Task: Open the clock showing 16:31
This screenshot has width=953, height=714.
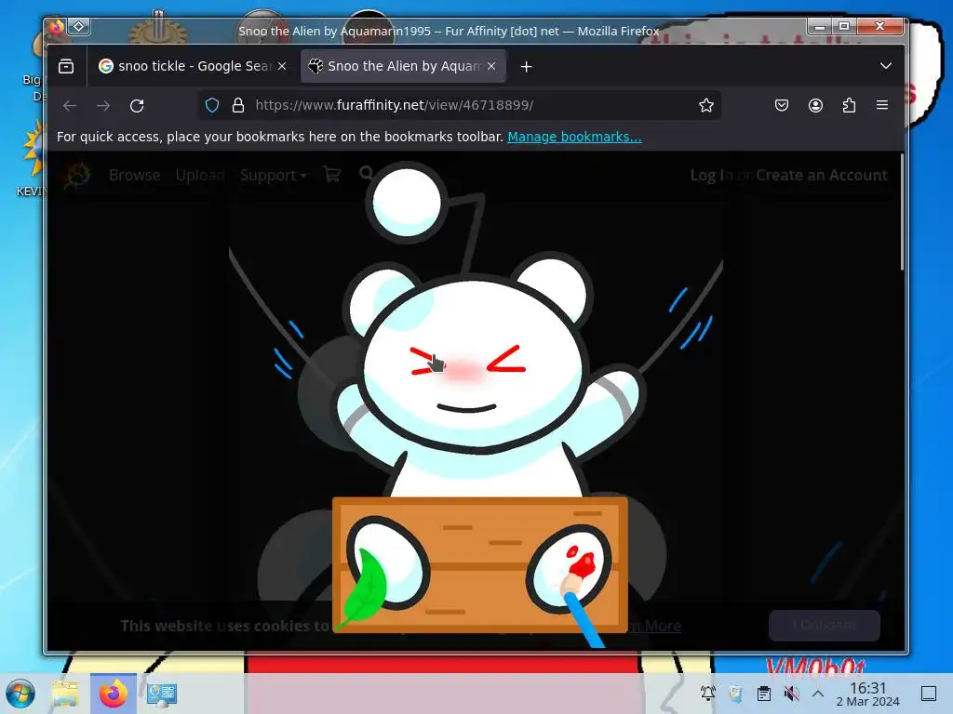Action: pyautogui.click(x=867, y=694)
